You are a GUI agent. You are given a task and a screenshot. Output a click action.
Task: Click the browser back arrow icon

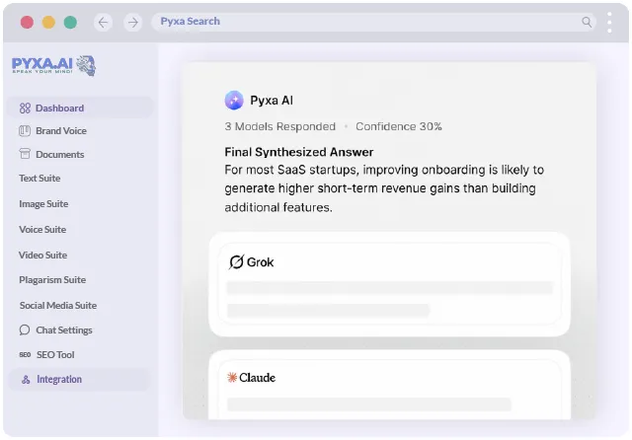point(103,22)
